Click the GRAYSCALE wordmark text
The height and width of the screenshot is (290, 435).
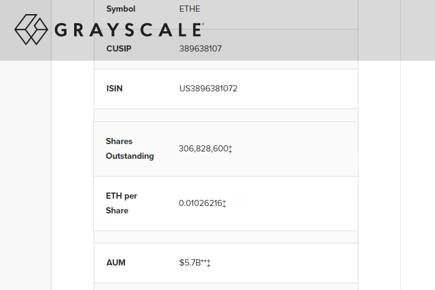click(x=129, y=30)
